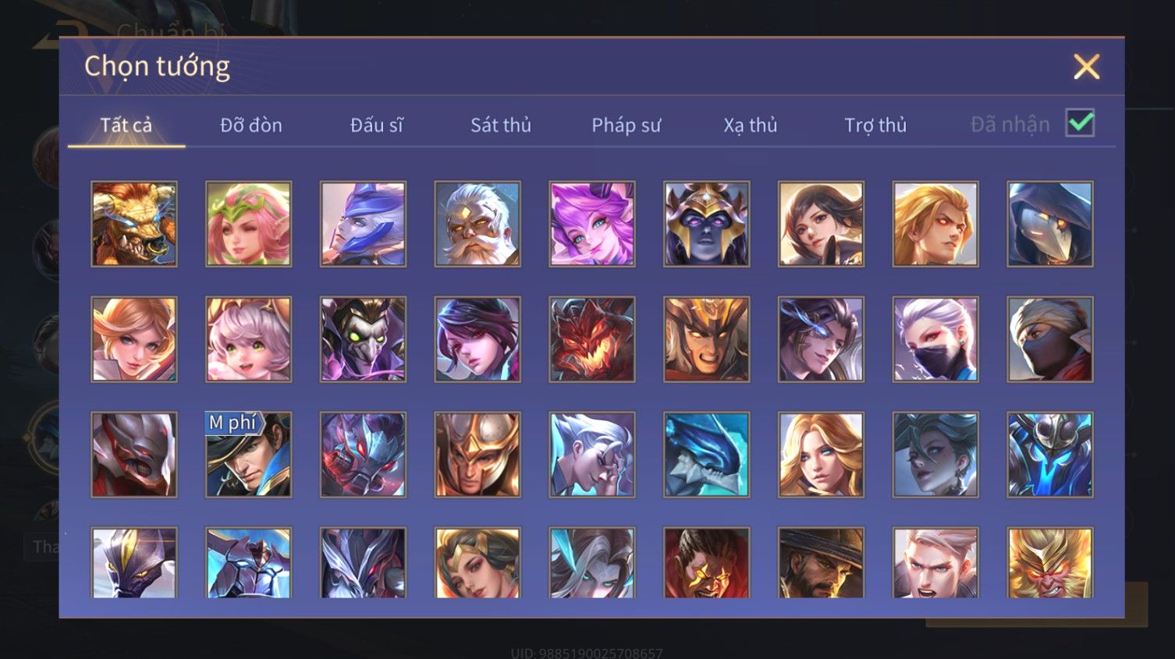Filter by Trợ thủ role
The width and height of the screenshot is (1175, 659).
(x=875, y=125)
